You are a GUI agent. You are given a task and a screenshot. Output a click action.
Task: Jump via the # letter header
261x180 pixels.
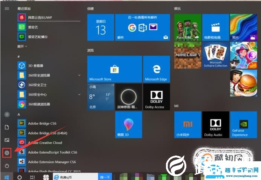18,57
